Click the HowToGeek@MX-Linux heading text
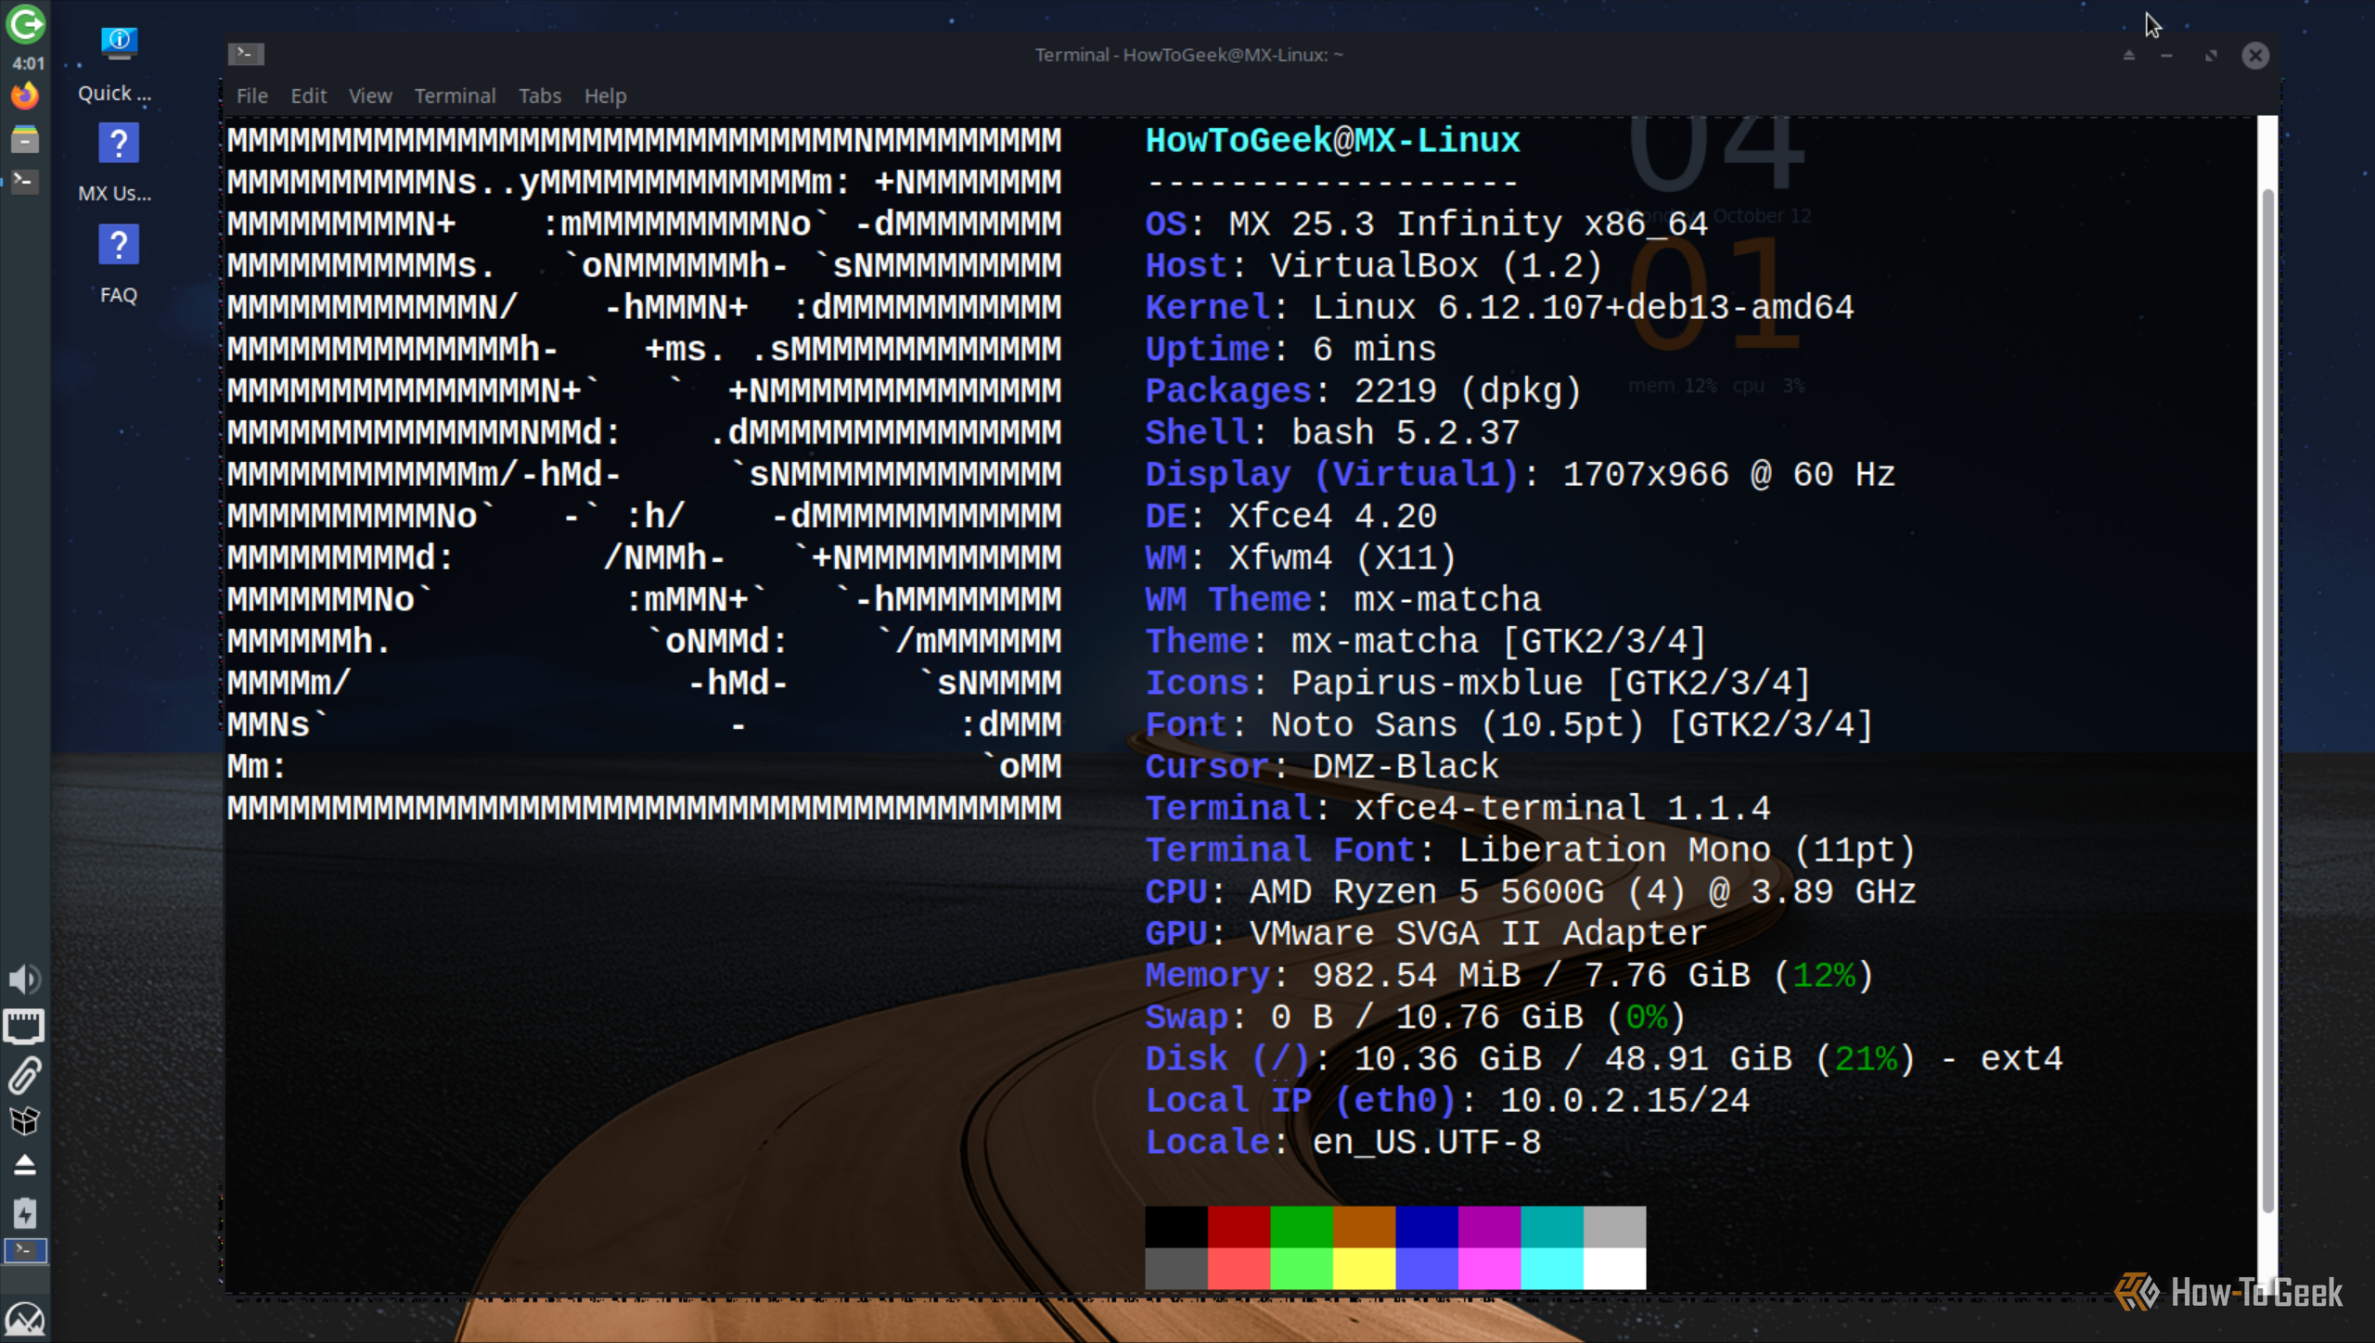2375x1343 pixels. [1332, 141]
